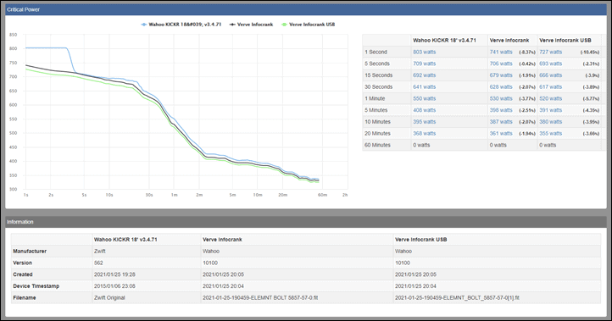Image resolution: width=612 pixels, height=321 pixels.
Task: Open 550 watts link in 1 Minute row
Action: tap(425, 99)
